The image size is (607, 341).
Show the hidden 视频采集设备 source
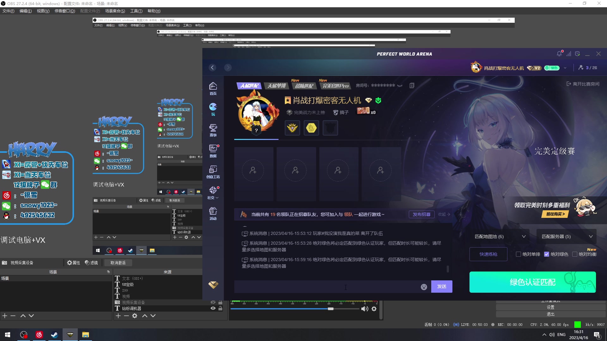213,302
